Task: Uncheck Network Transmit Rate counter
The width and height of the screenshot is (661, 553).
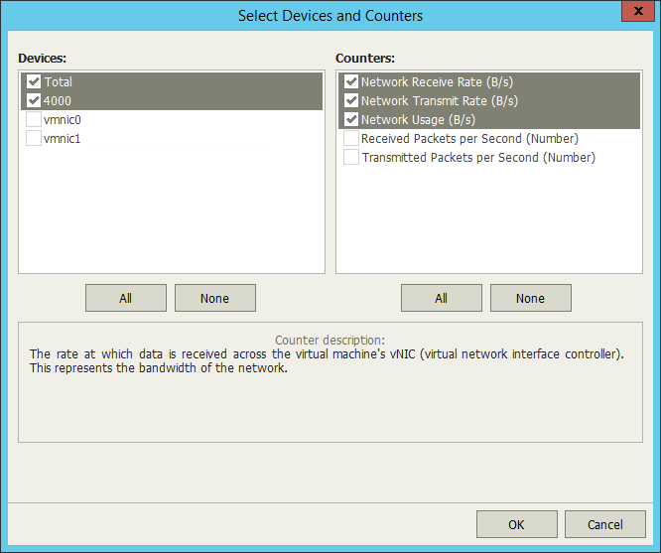Action: (x=350, y=100)
